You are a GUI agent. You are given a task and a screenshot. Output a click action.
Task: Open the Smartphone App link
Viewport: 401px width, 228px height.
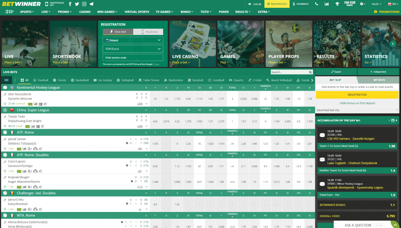[x=54, y=4]
